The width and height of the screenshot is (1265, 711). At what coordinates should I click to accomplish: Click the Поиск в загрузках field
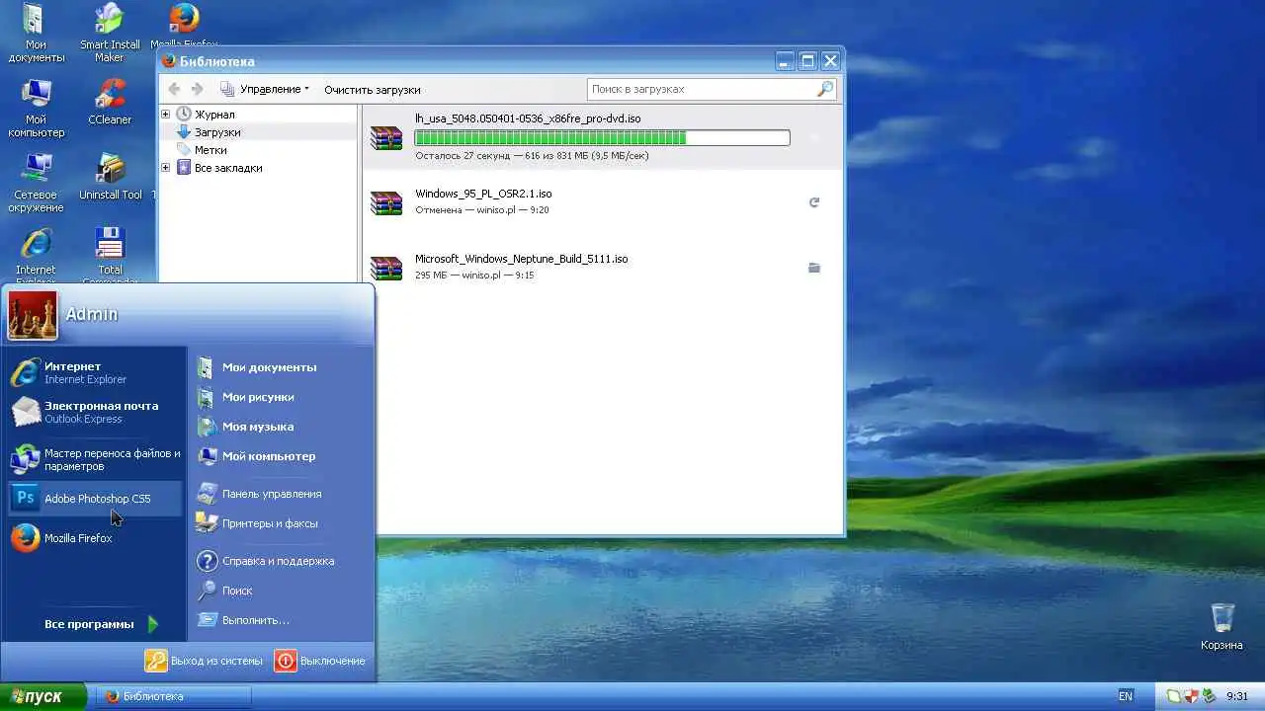(712, 89)
